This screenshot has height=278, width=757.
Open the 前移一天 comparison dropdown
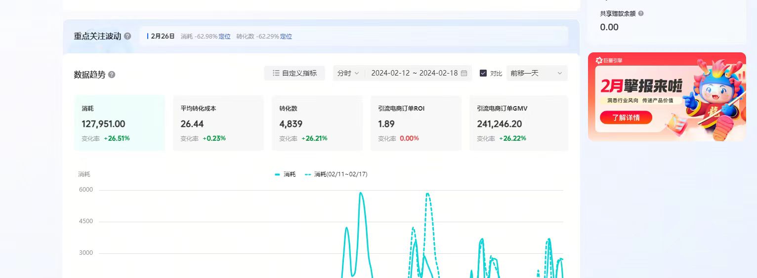tap(537, 73)
